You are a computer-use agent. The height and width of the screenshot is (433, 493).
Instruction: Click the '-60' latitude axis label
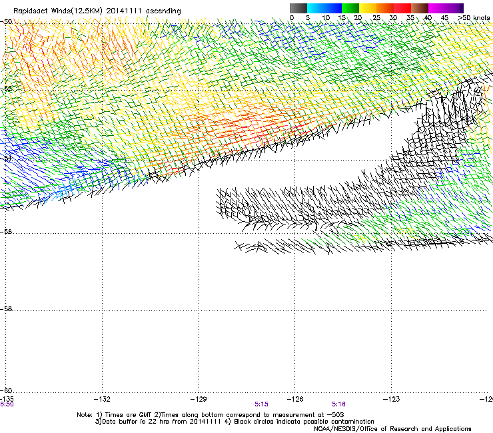(x=6, y=390)
